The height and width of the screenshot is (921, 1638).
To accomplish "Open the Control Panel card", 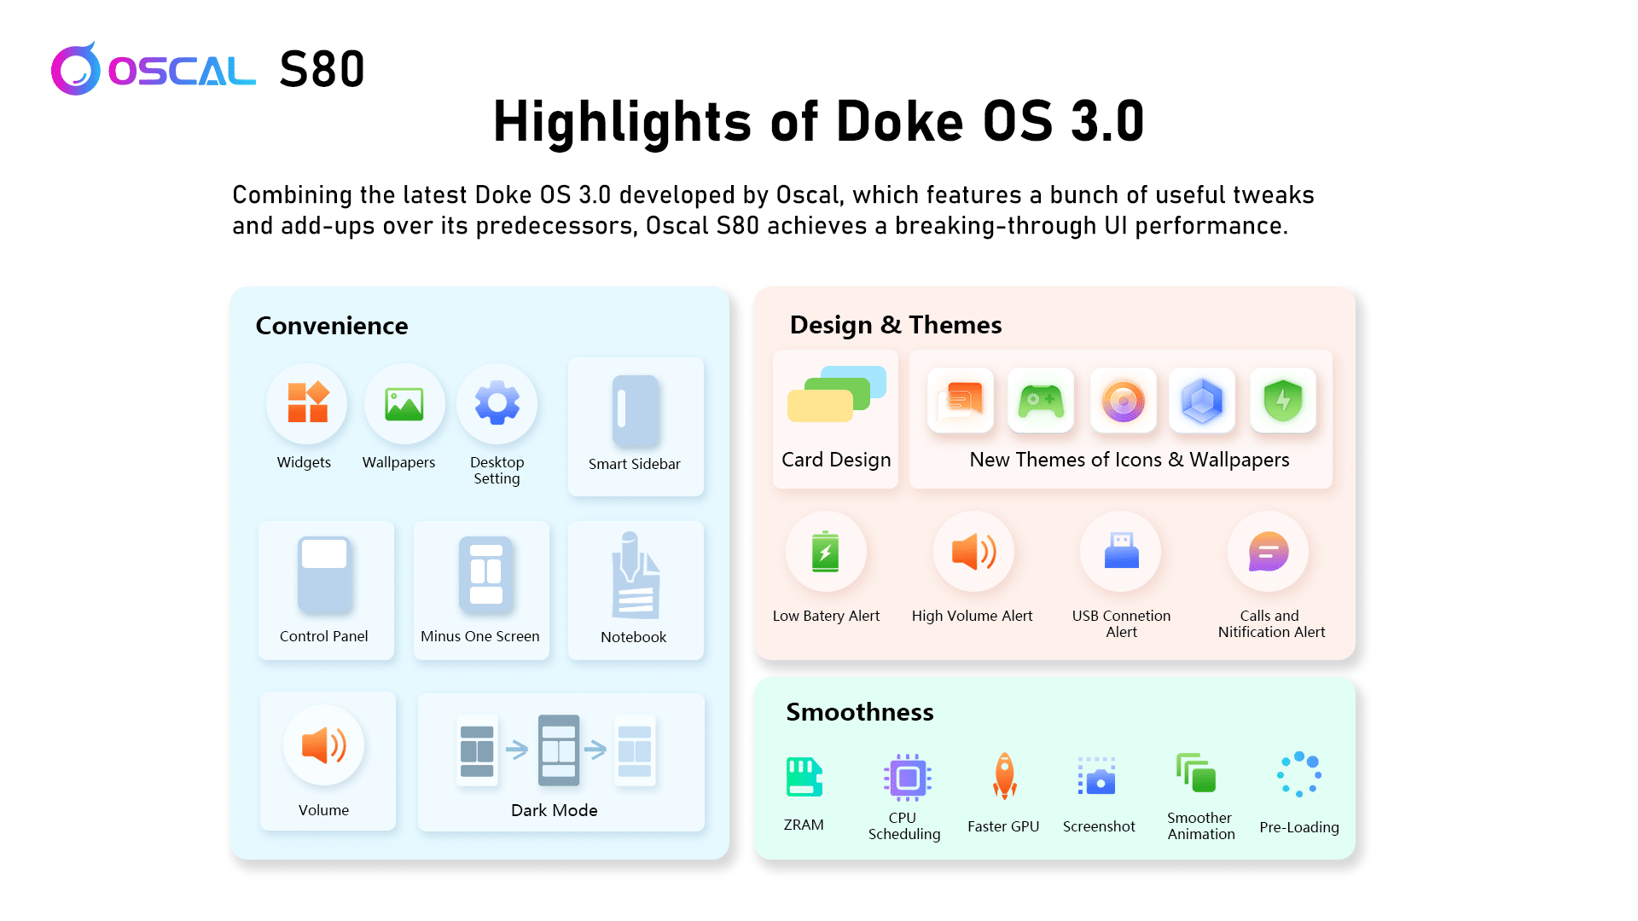I will (x=325, y=589).
